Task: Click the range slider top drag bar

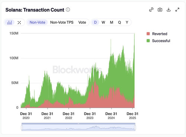Action: tap(78, 124)
